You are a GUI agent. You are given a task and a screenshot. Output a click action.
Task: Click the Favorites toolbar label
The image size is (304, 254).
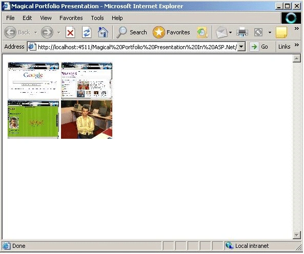click(x=178, y=32)
